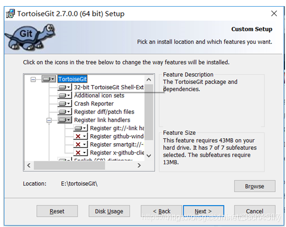Select the TortoiseGit tree item
Screen dimensions: 286x227
(x=72, y=79)
